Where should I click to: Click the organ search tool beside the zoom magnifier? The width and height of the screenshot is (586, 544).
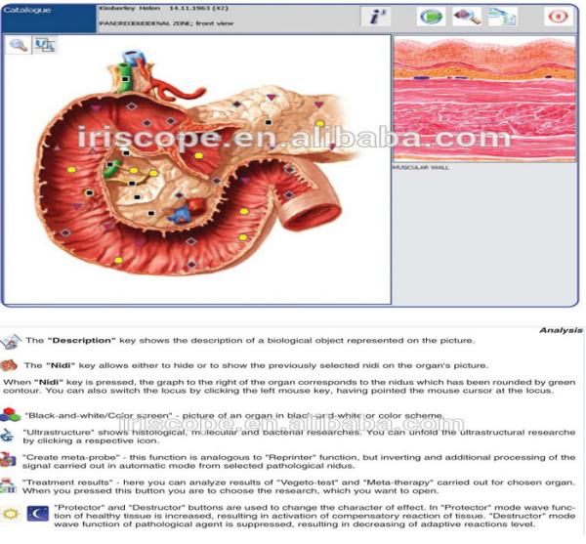(x=45, y=45)
